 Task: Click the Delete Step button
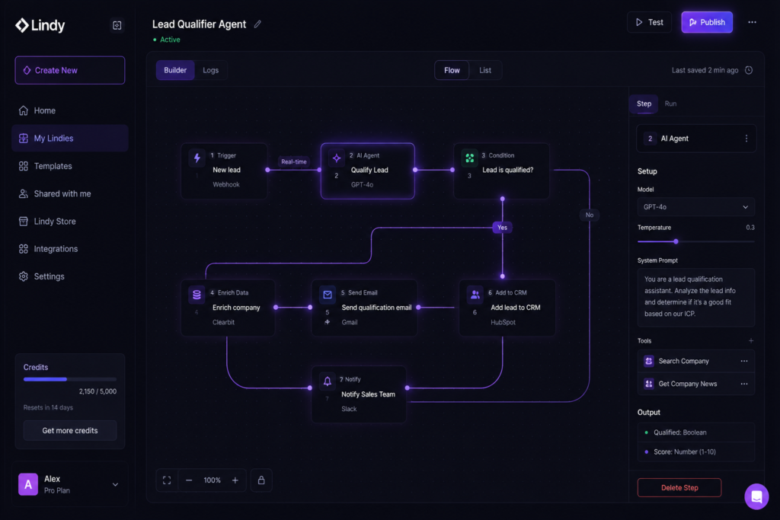tap(679, 488)
